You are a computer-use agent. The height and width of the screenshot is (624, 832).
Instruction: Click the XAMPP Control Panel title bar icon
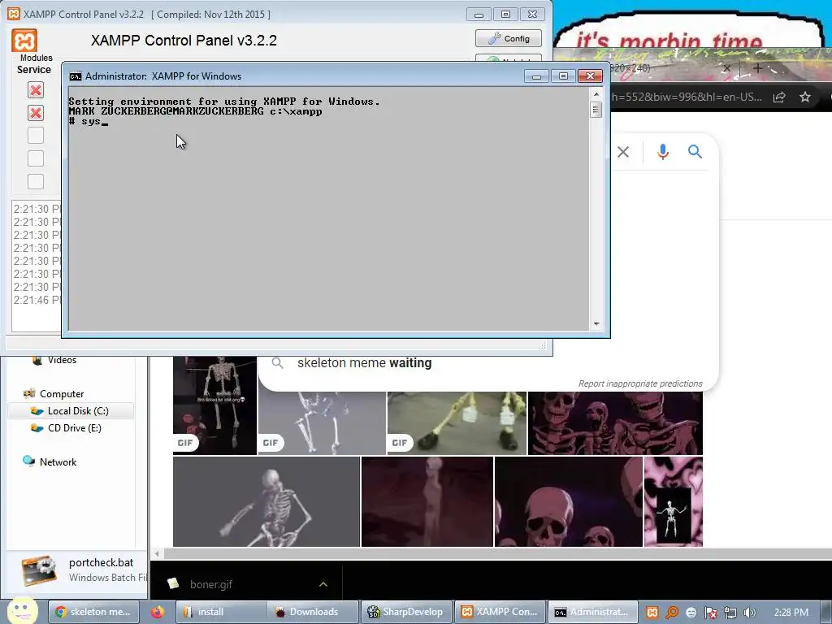pos(13,14)
